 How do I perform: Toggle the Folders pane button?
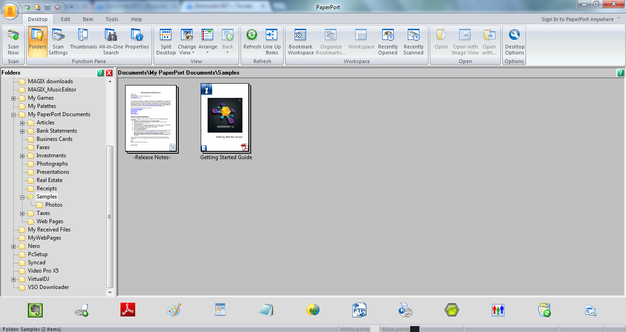pyautogui.click(x=38, y=41)
